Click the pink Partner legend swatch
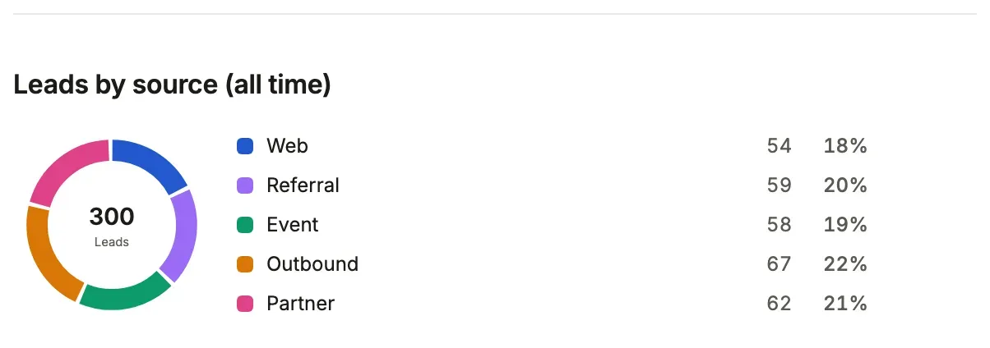The height and width of the screenshot is (348, 990). coord(245,304)
